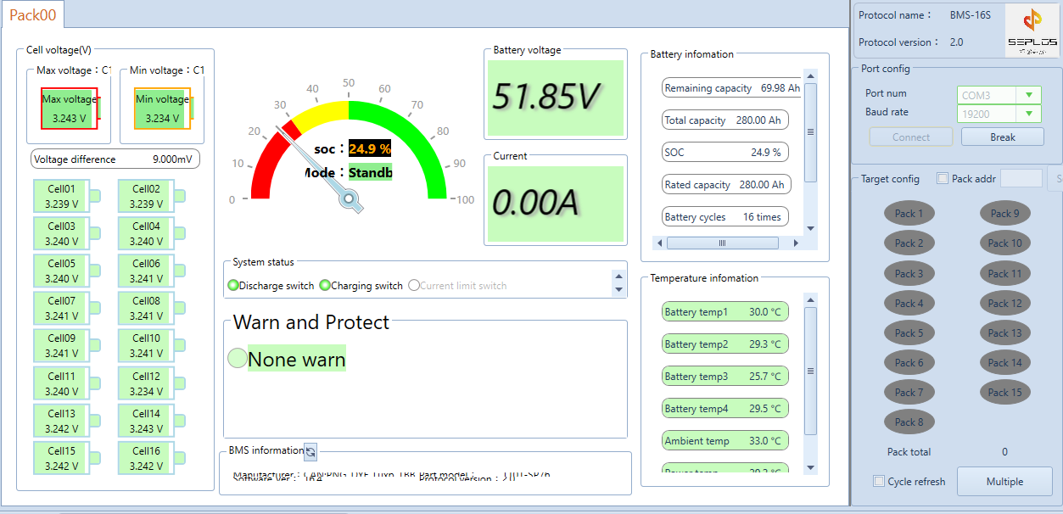Viewport: 1063px width, 514px height.
Task: Click the Battery temp1 30.0 °C field
Action: [x=725, y=312]
